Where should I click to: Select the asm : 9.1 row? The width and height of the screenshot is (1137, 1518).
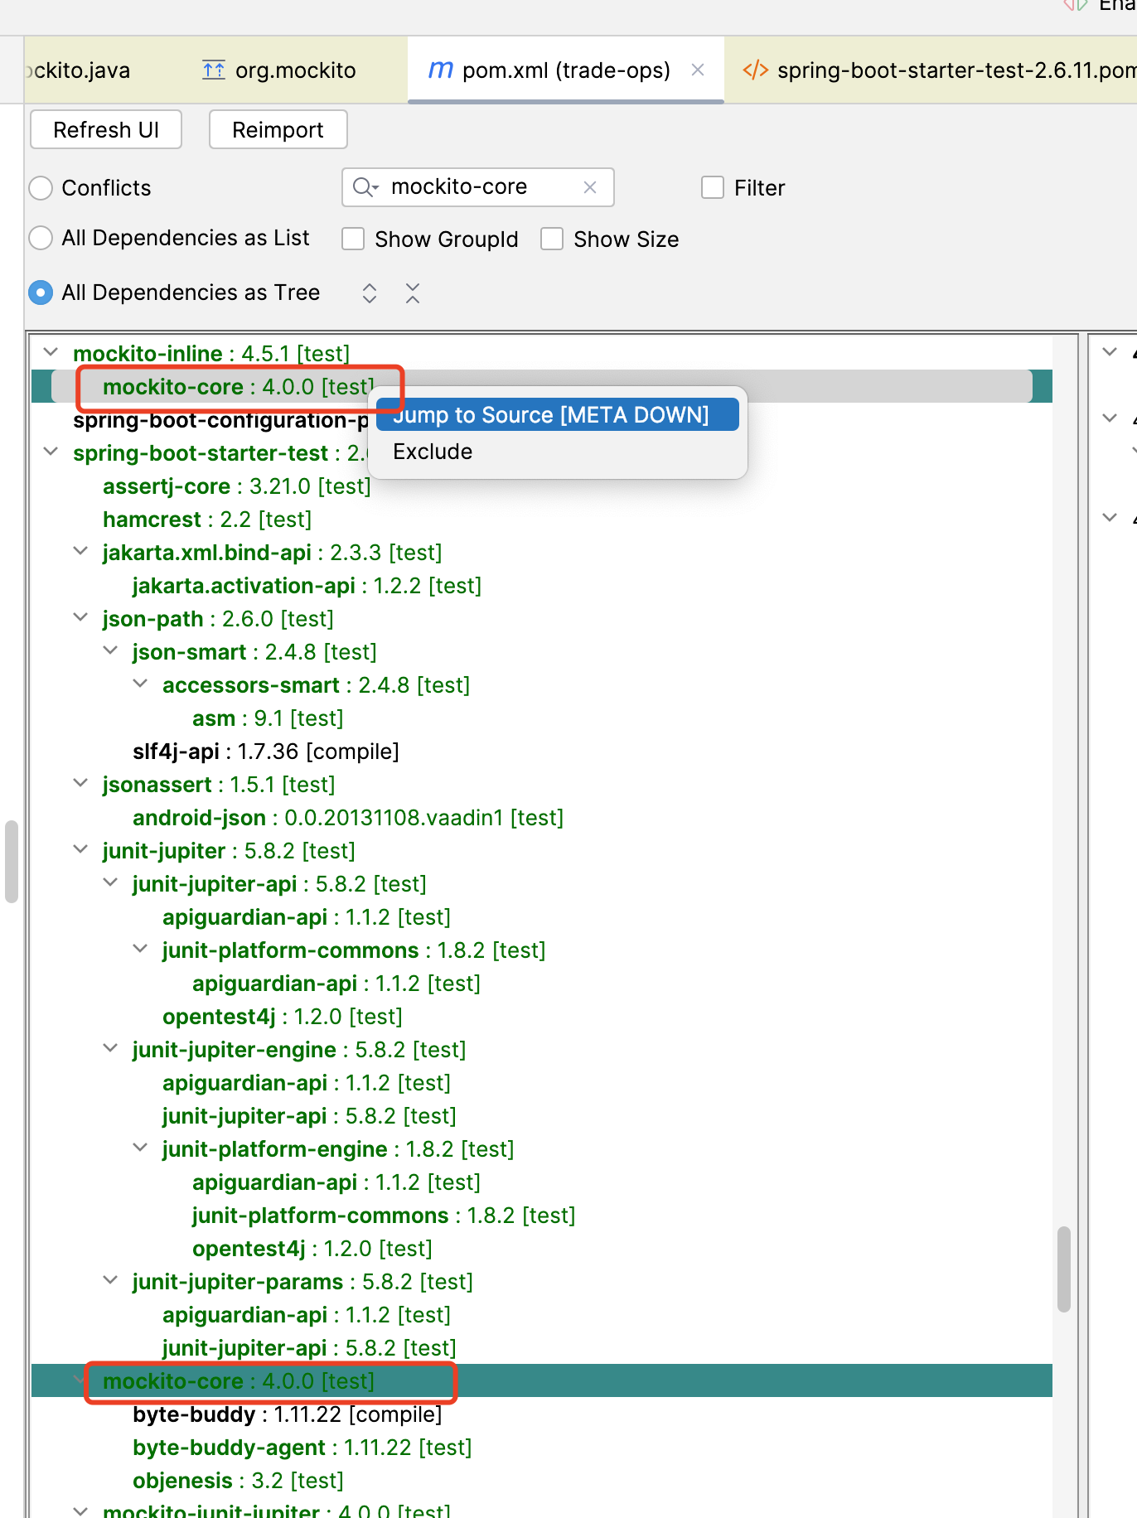coord(268,718)
